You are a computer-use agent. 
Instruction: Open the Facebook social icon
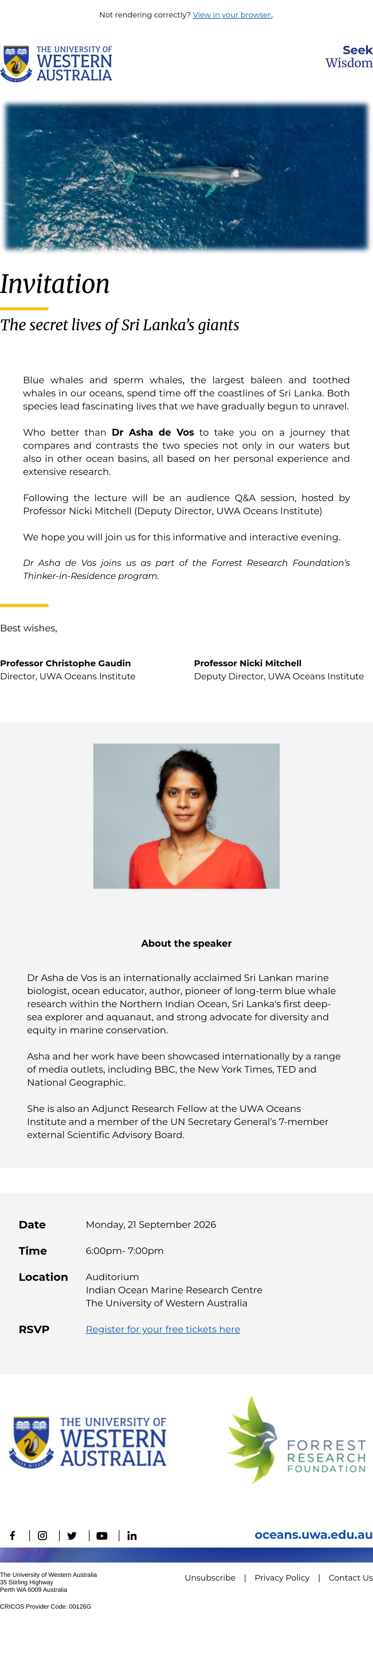click(12, 1535)
